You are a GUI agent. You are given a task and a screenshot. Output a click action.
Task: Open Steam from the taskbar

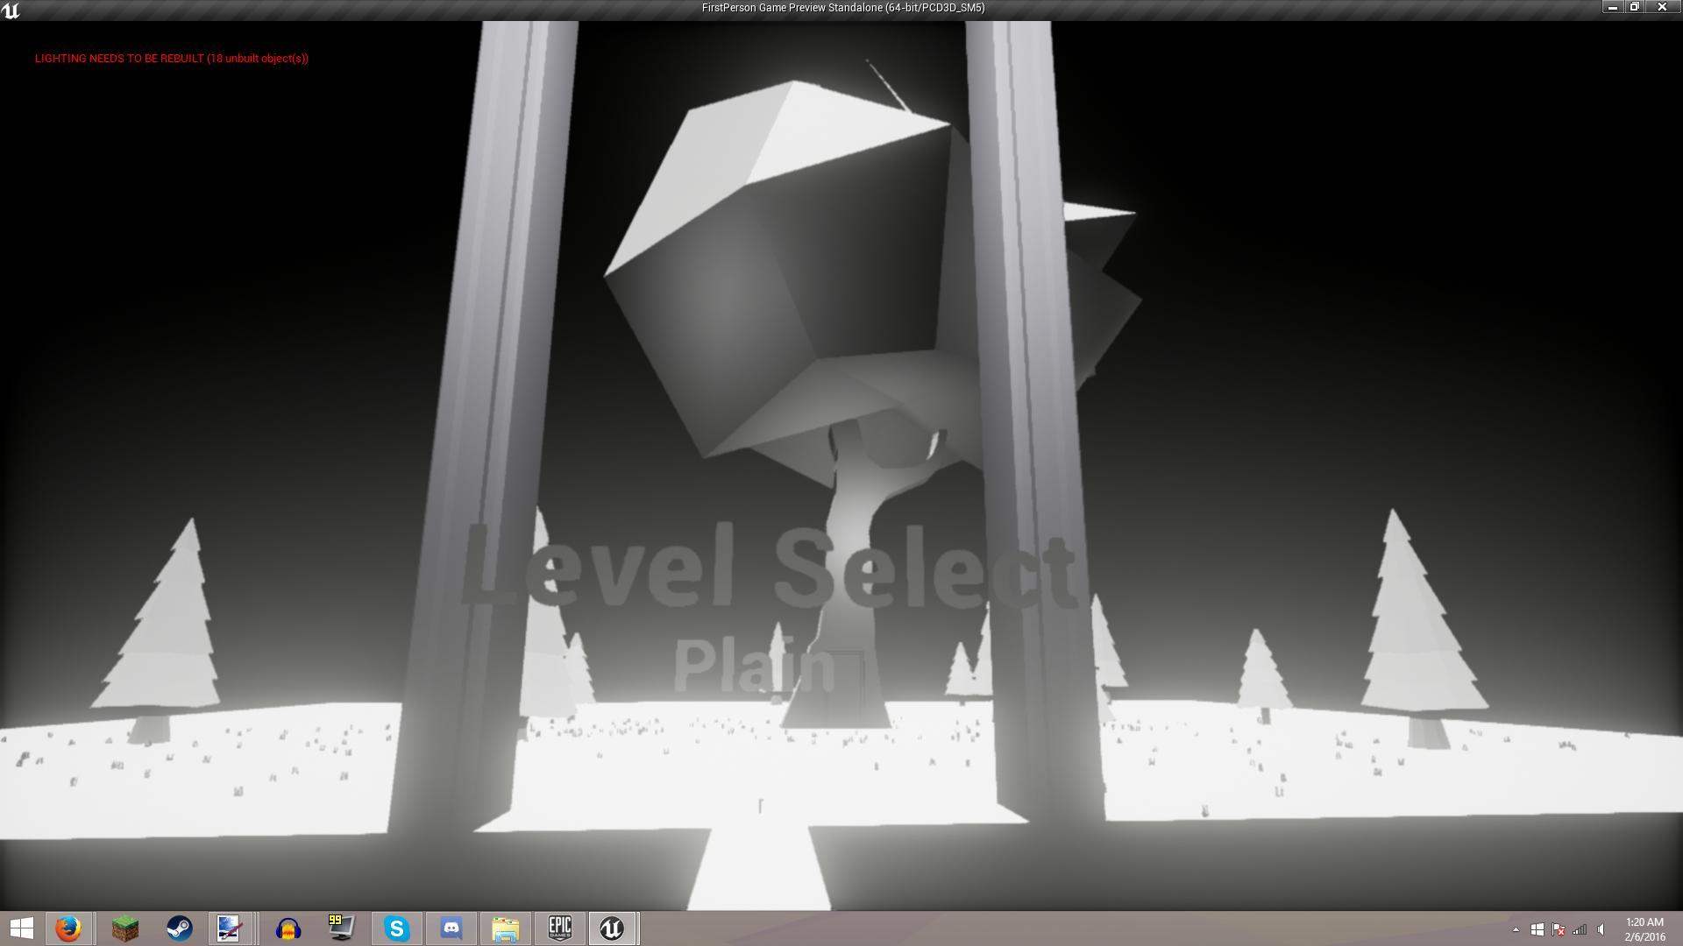tap(180, 928)
